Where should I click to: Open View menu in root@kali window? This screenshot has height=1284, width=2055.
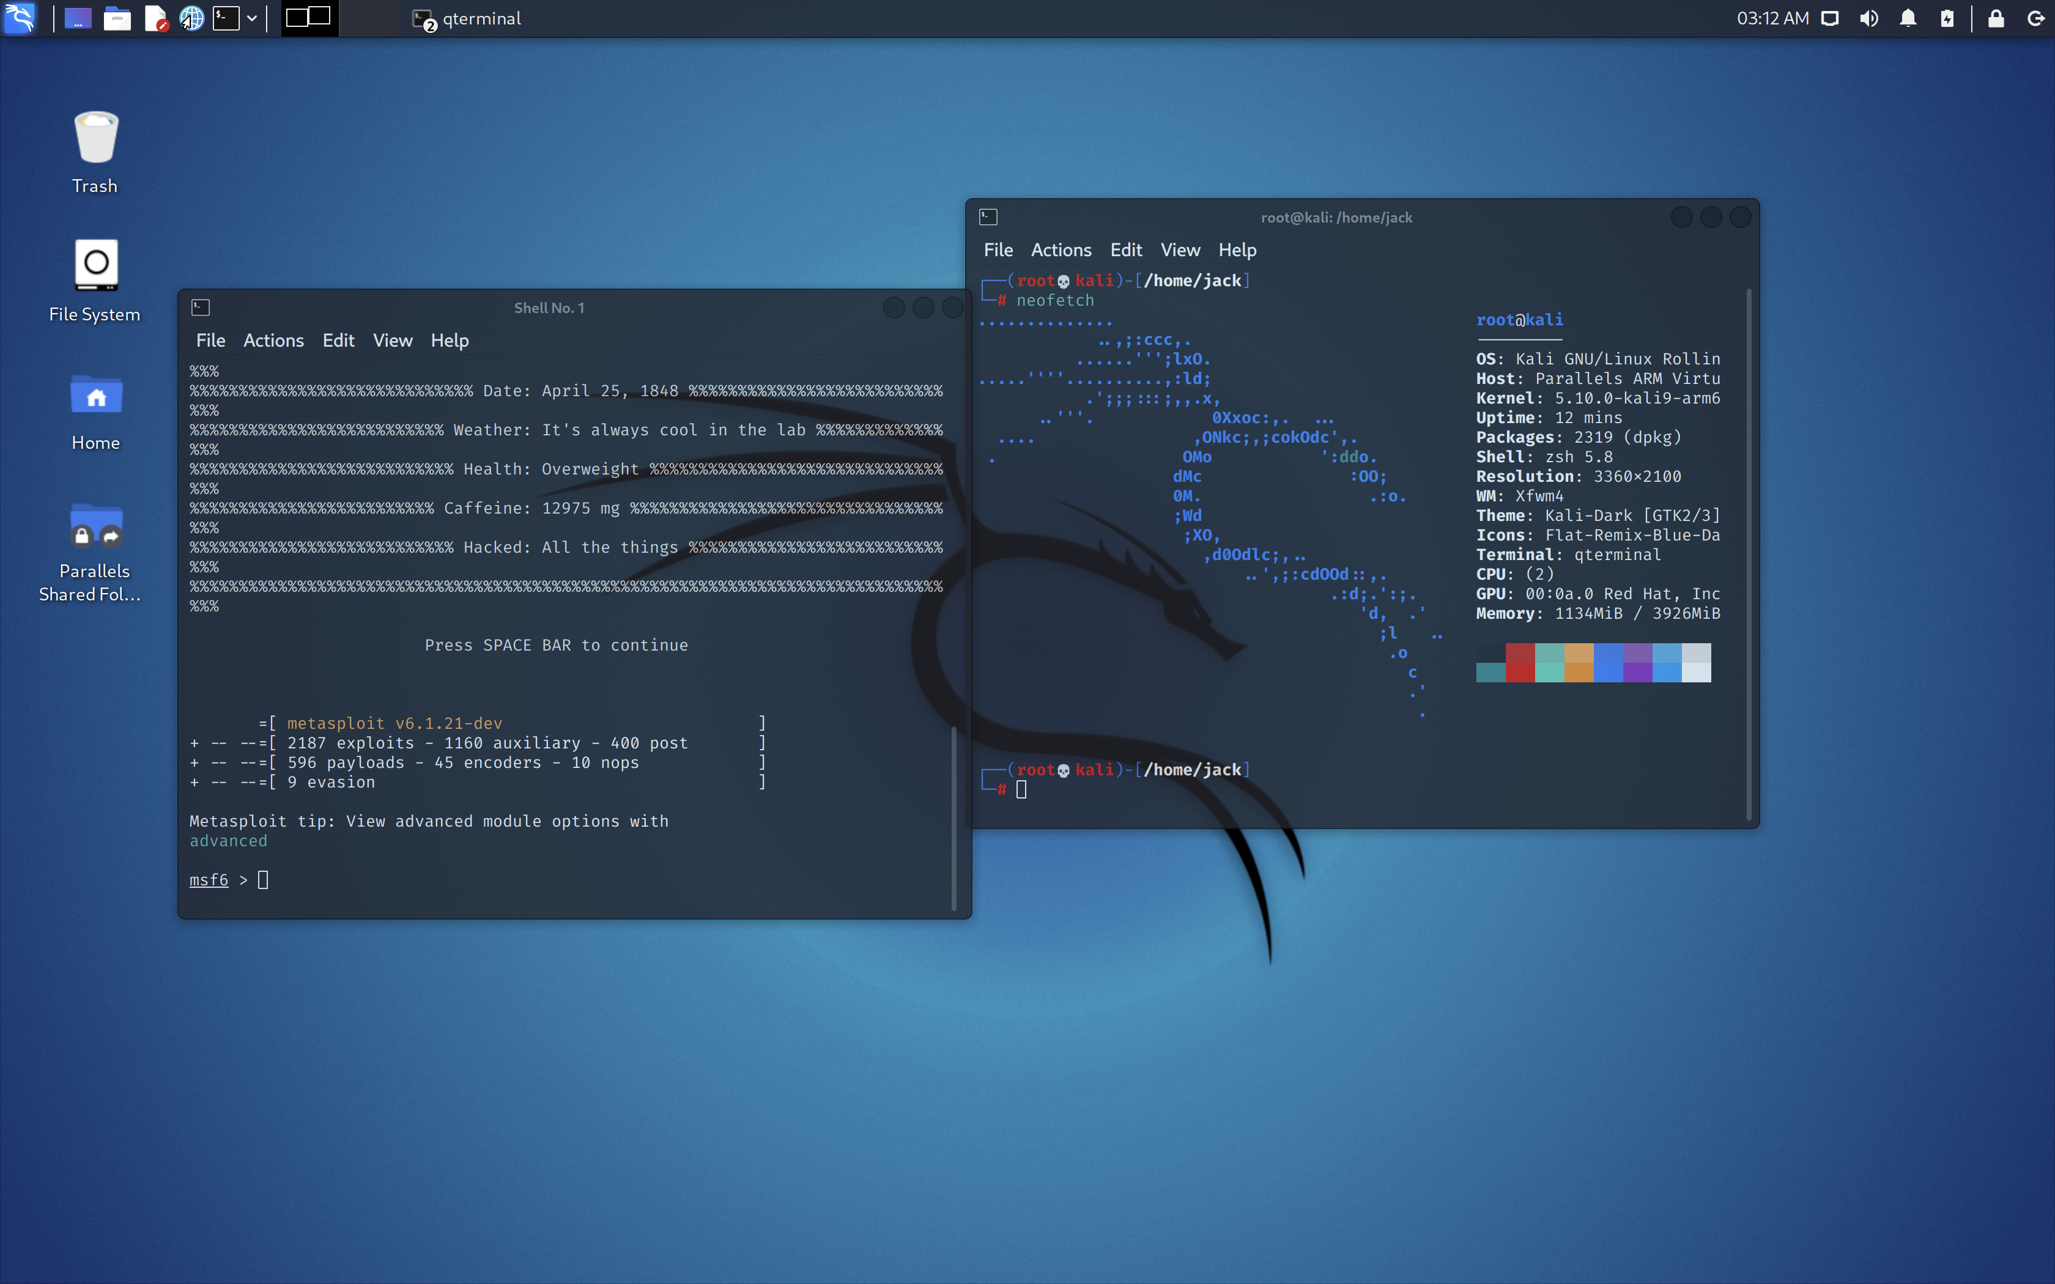point(1180,249)
